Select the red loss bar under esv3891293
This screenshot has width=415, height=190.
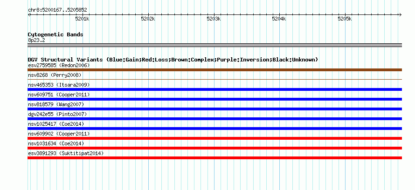click(214, 158)
